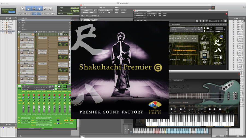Screen dimensions: 246x140
Task: Click Kick channel default button
Action: point(24,114)
